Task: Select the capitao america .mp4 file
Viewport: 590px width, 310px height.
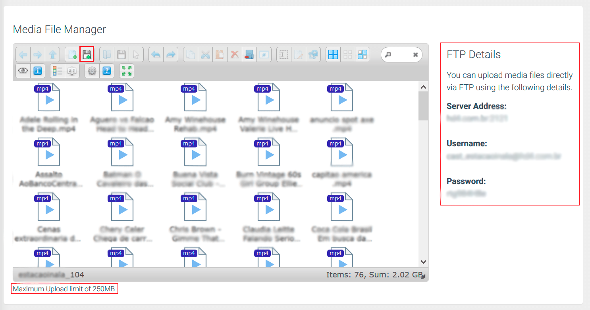Action: [x=342, y=163]
